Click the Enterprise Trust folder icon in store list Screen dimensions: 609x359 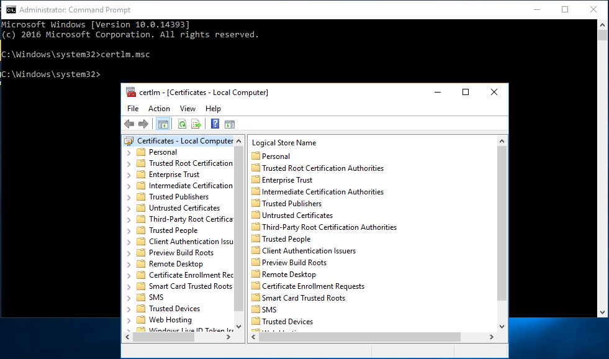pyautogui.click(x=256, y=180)
